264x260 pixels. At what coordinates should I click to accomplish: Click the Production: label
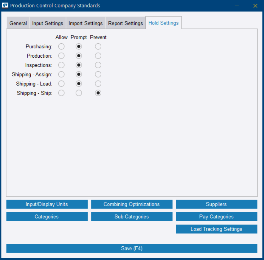(40, 56)
